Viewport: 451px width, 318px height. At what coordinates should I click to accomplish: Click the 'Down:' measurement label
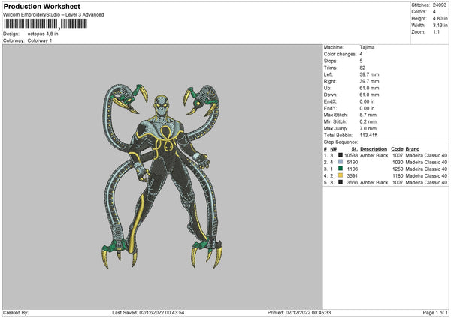pyautogui.click(x=331, y=94)
